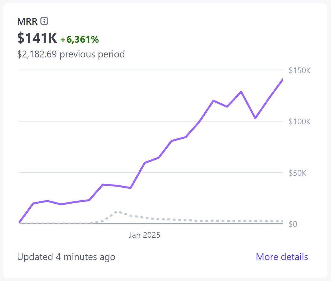The image size is (331, 281).
Task: Click the $100K axis label
Action: pyautogui.click(x=300, y=122)
